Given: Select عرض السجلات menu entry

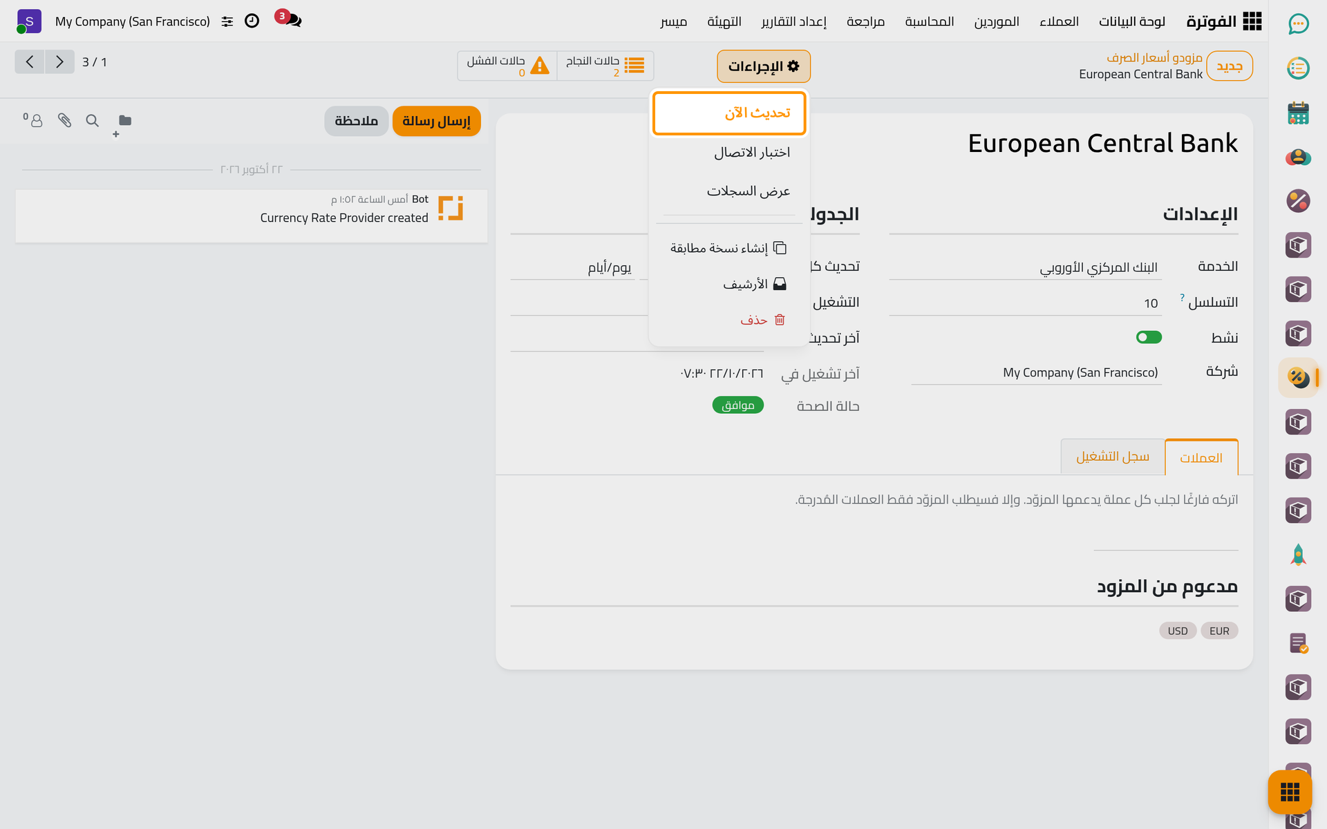Looking at the screenshot, I should (x=729, y=191).
